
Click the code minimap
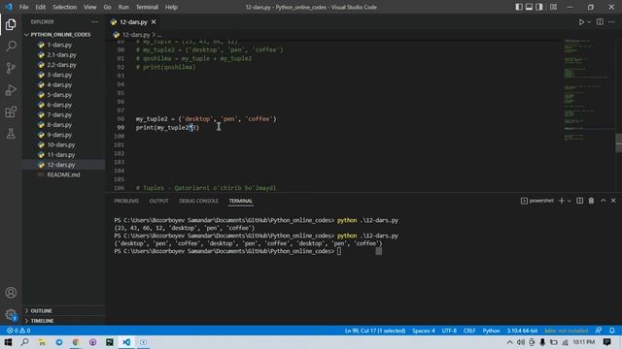point(589,90)
